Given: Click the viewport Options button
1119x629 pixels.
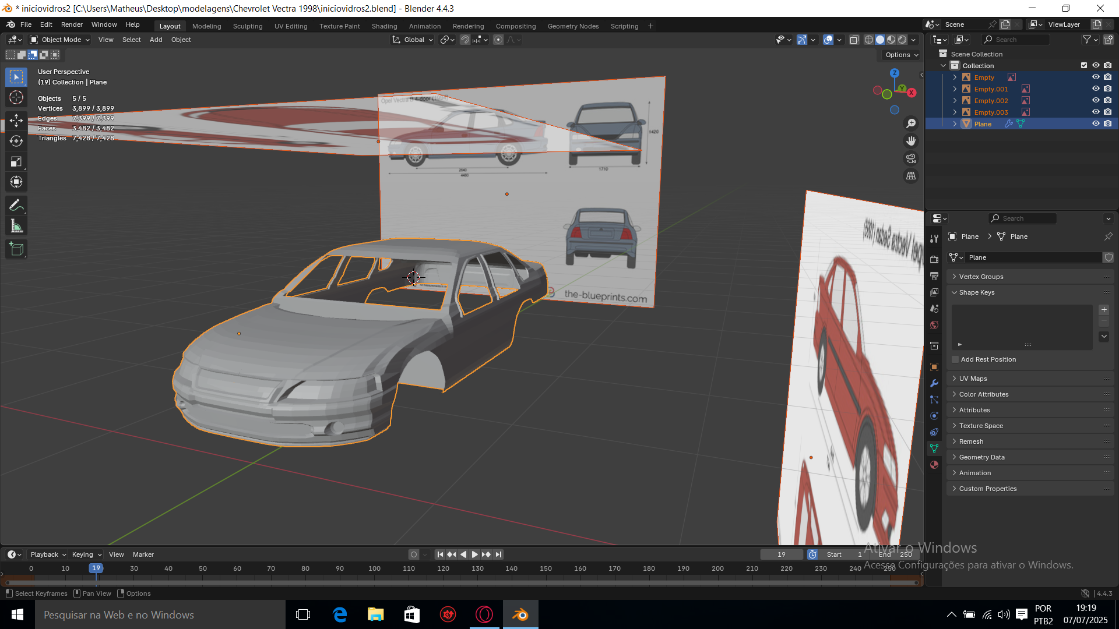Looking at the screenshot, I should [902, 55].
